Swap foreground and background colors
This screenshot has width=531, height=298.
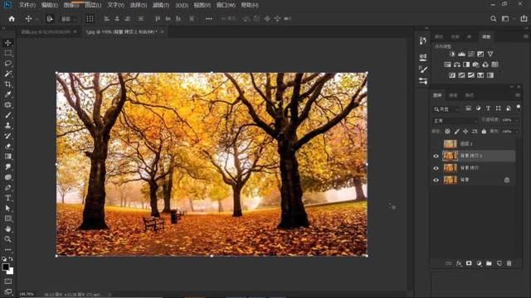pyautogui.click(x=11, y=259)
